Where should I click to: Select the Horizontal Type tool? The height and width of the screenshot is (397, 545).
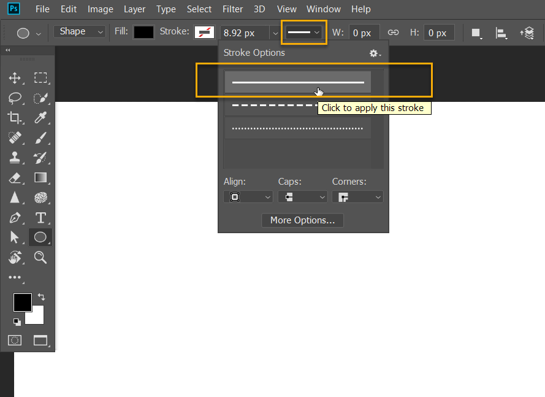point(40,217)
